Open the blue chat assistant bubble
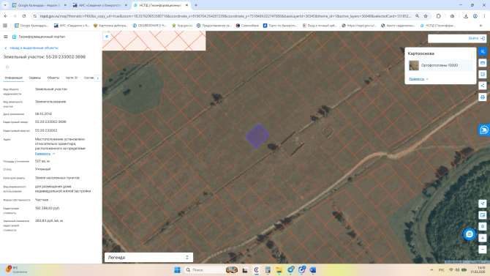The width and height of the screenshot is (490, 276). [x=469, y=234]
